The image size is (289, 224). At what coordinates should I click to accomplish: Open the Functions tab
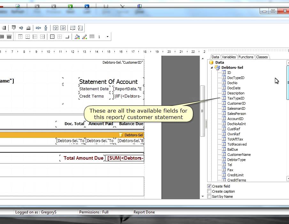click(246, 57)
